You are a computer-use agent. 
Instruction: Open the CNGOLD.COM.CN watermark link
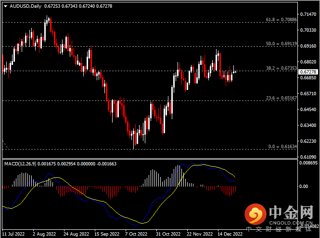[x=289, y=223]
